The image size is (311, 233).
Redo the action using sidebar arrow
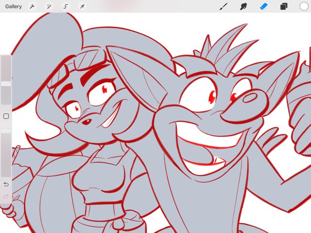point(6,196)
